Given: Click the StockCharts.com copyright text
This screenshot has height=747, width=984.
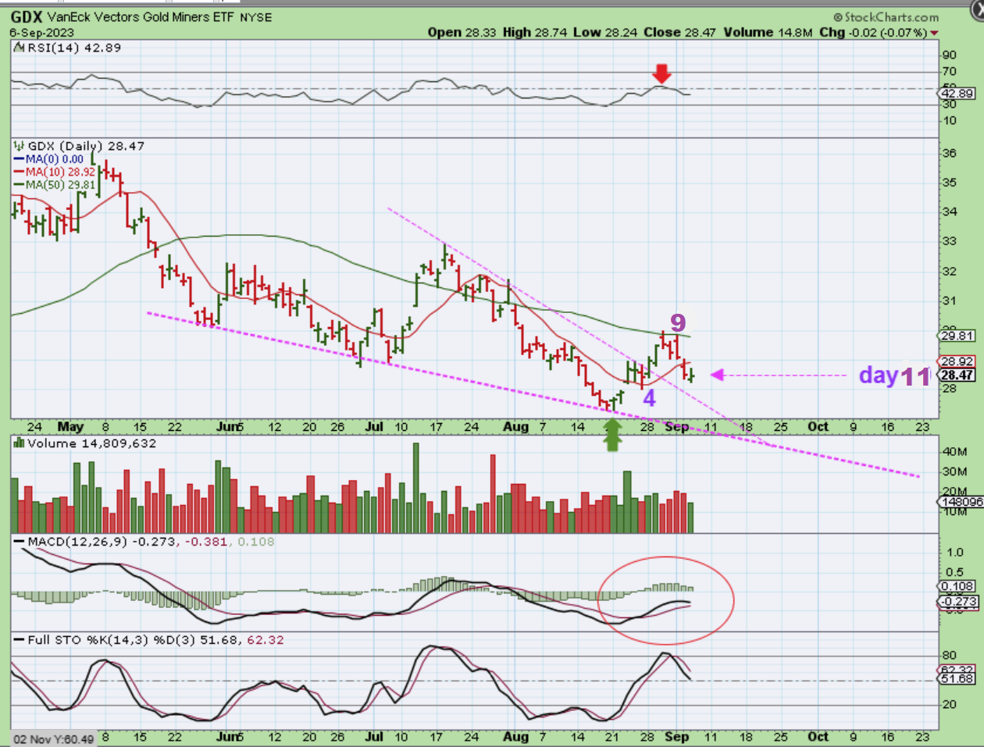Looking at the screenshot, I should 886,17.
